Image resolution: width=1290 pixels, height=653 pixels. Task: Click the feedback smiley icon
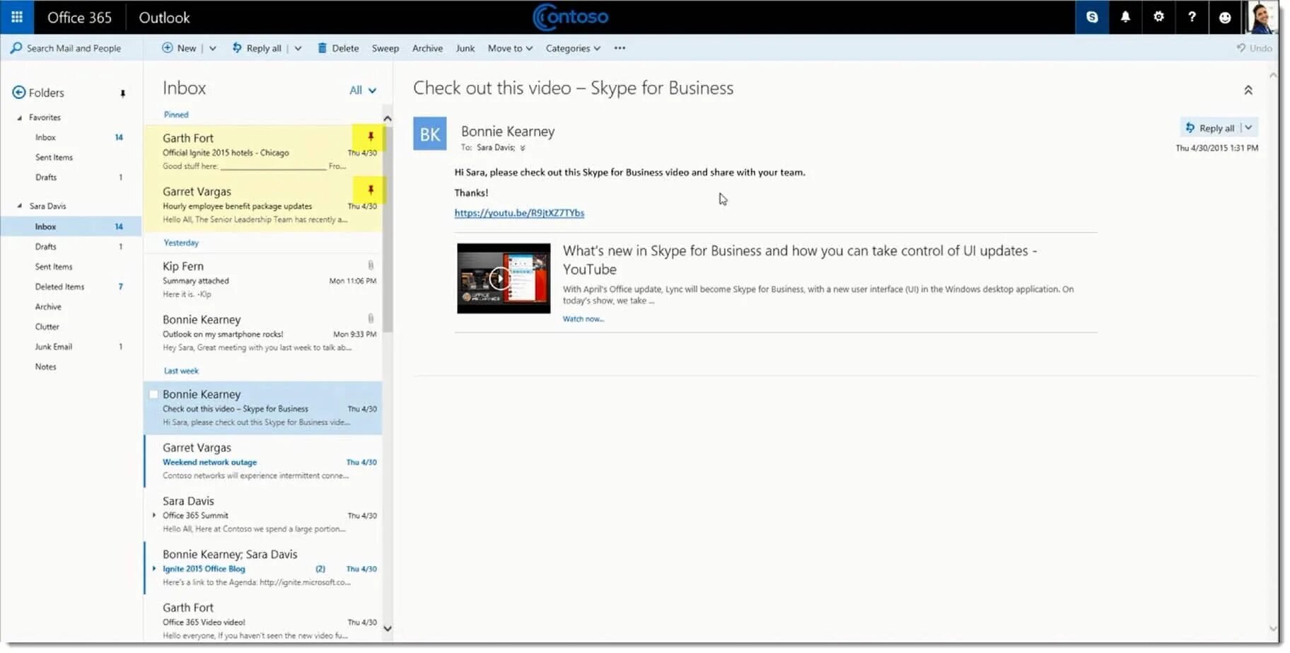(x=1225, y=17)
